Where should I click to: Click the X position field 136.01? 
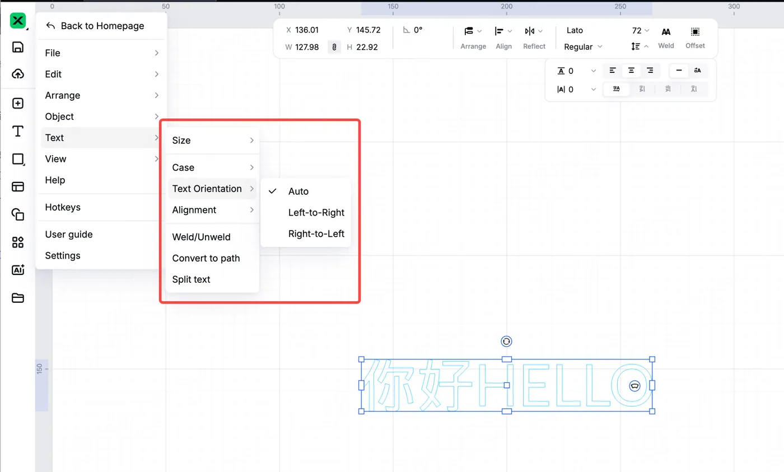306,30
